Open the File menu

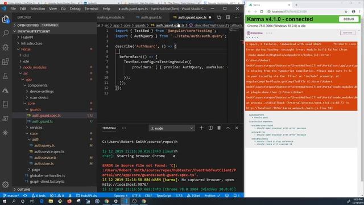[x=13, y=9]
